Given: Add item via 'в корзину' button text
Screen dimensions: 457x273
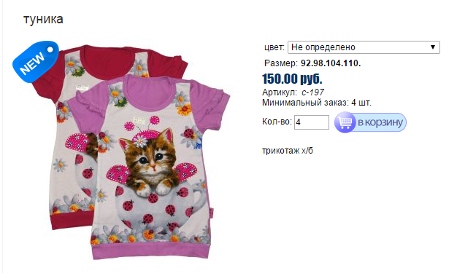Looking at the screenshot, I should 380,122.
